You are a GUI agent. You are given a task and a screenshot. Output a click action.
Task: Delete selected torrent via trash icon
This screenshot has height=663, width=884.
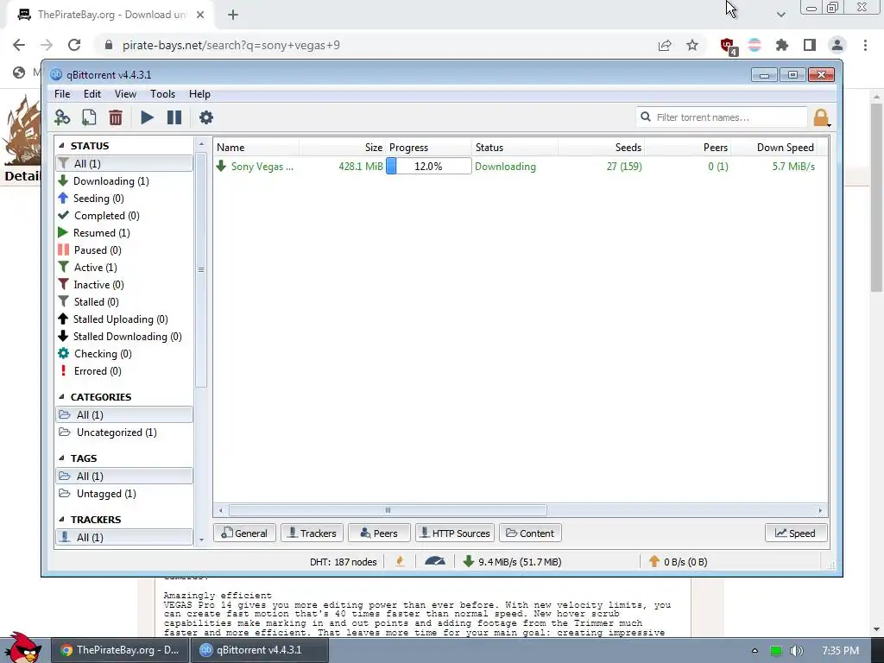click(116, 117)
